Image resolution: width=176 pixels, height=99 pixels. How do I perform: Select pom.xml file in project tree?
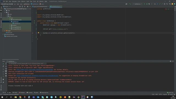[9, 32]
